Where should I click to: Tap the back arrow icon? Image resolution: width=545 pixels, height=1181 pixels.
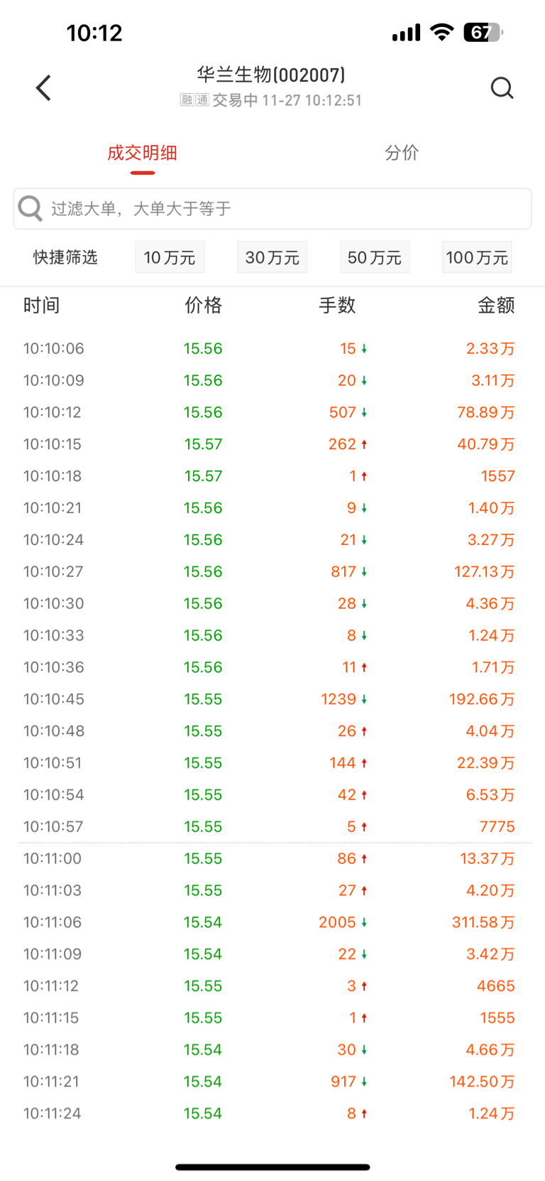tap(44, 88)
